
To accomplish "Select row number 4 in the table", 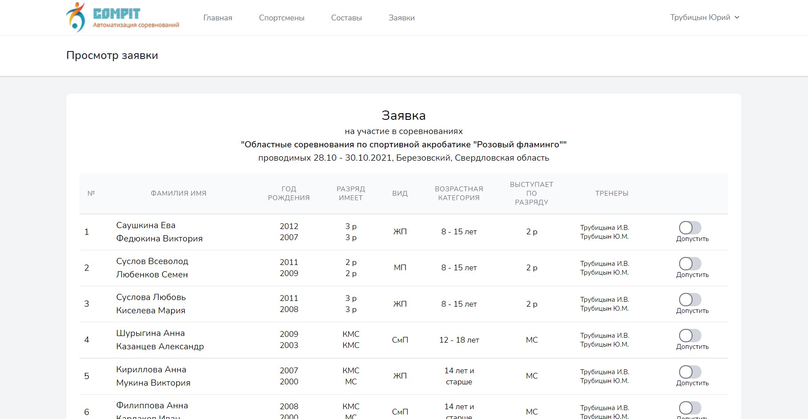I will tap(87, 340).
